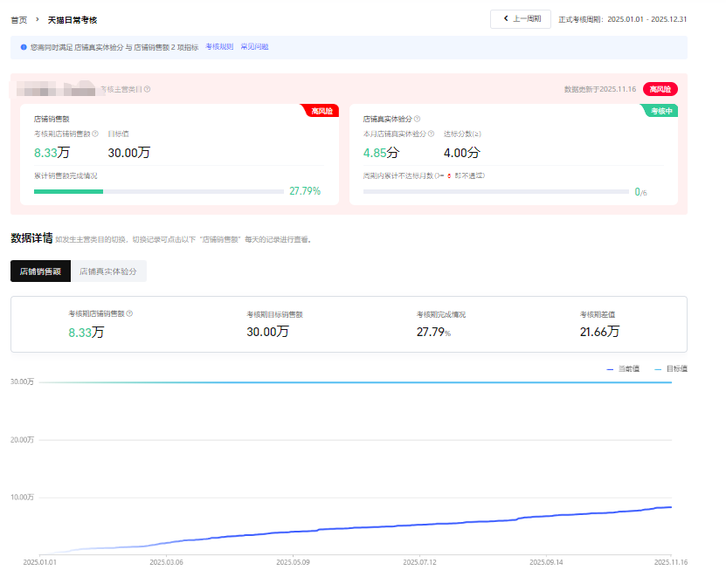Click the 累计销售额完成情况 progress bar
Screen dimensions: 726x577
point(157,191)
